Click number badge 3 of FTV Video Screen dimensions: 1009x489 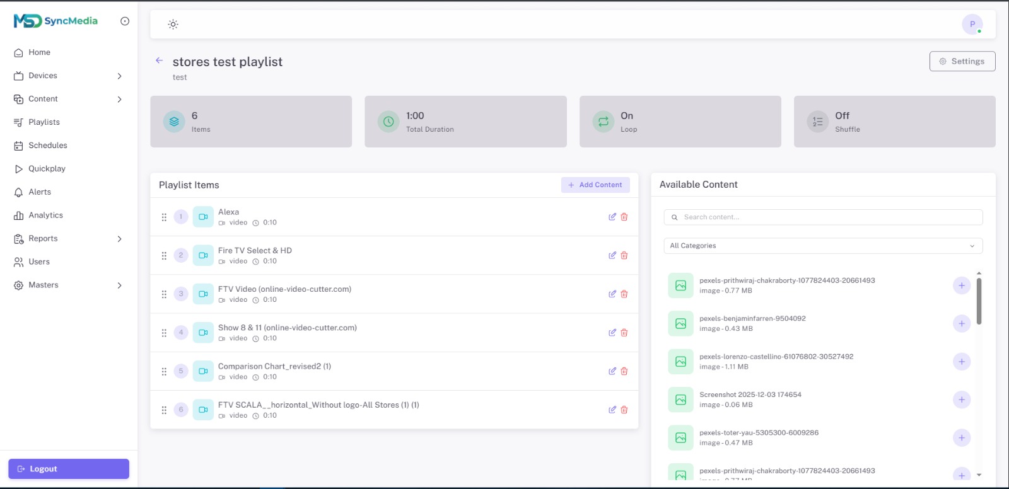click(x=181, y=294)
